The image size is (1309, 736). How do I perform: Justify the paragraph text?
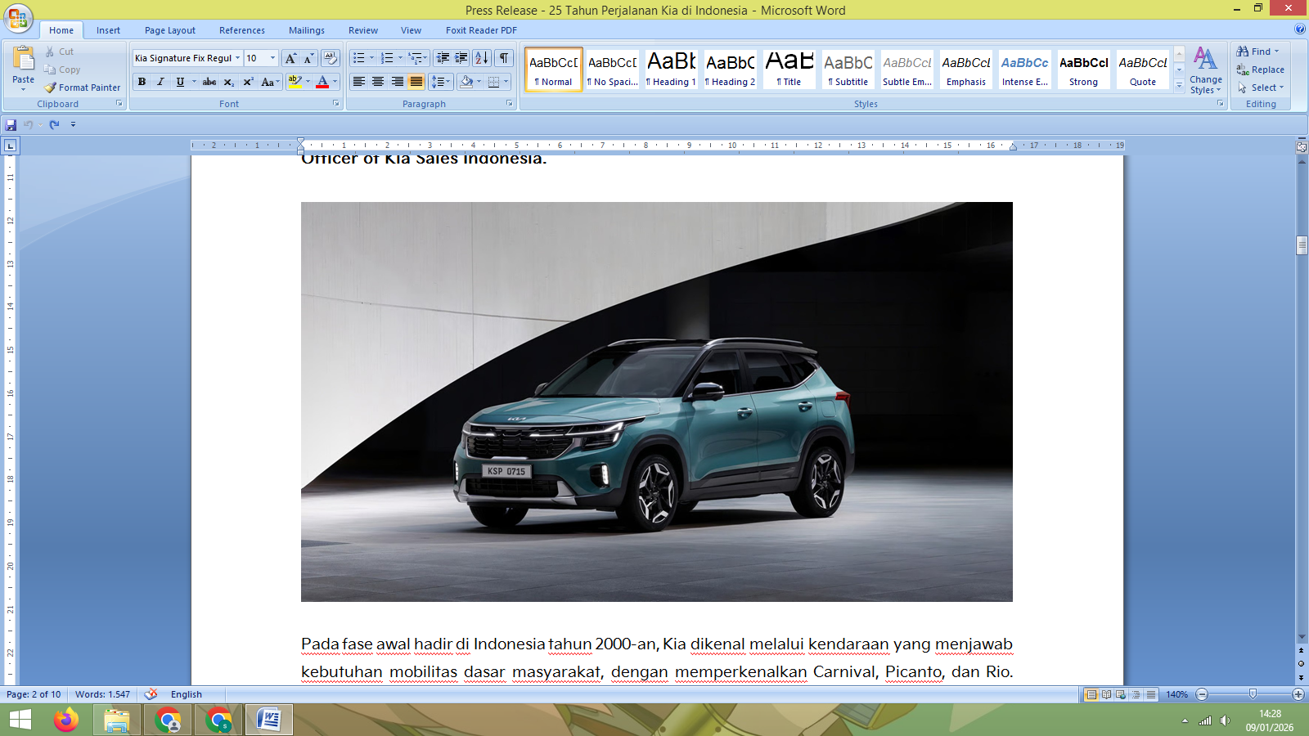tap(416, 82)
